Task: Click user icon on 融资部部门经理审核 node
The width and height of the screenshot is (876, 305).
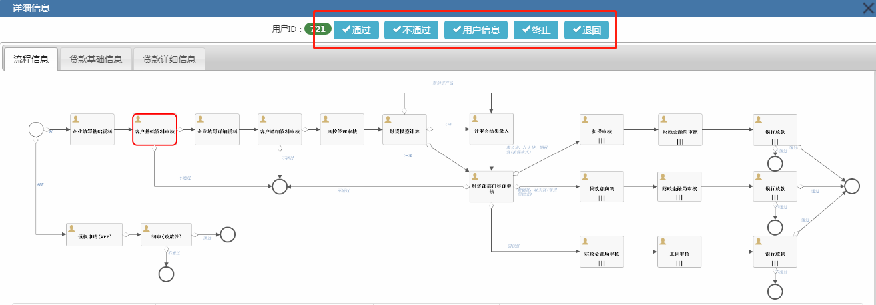Action: [476, 177]
